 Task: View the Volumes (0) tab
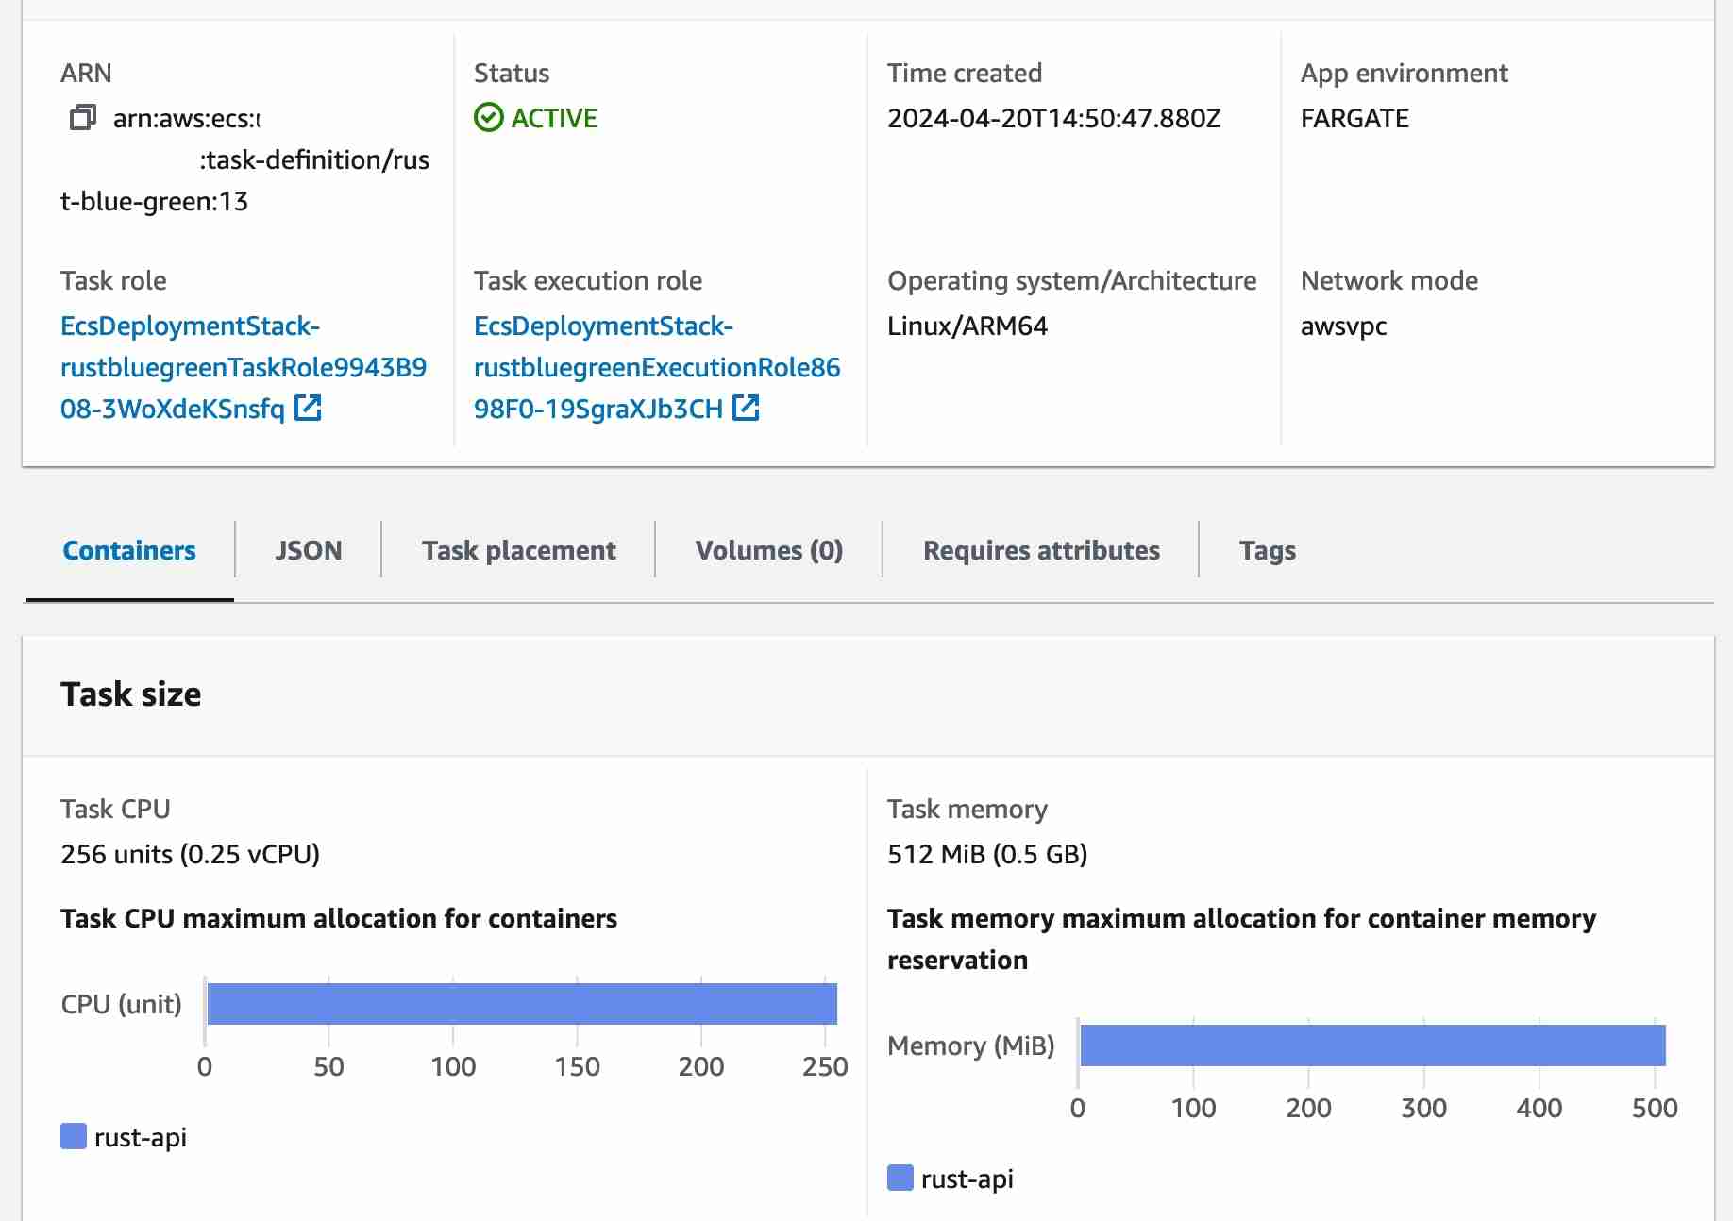(x=768, y=550)
